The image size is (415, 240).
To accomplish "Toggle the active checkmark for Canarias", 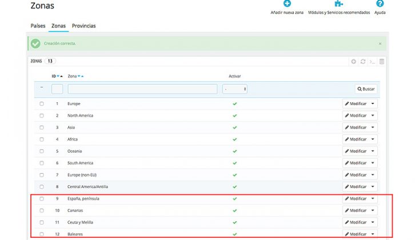I will pos(234,210).
